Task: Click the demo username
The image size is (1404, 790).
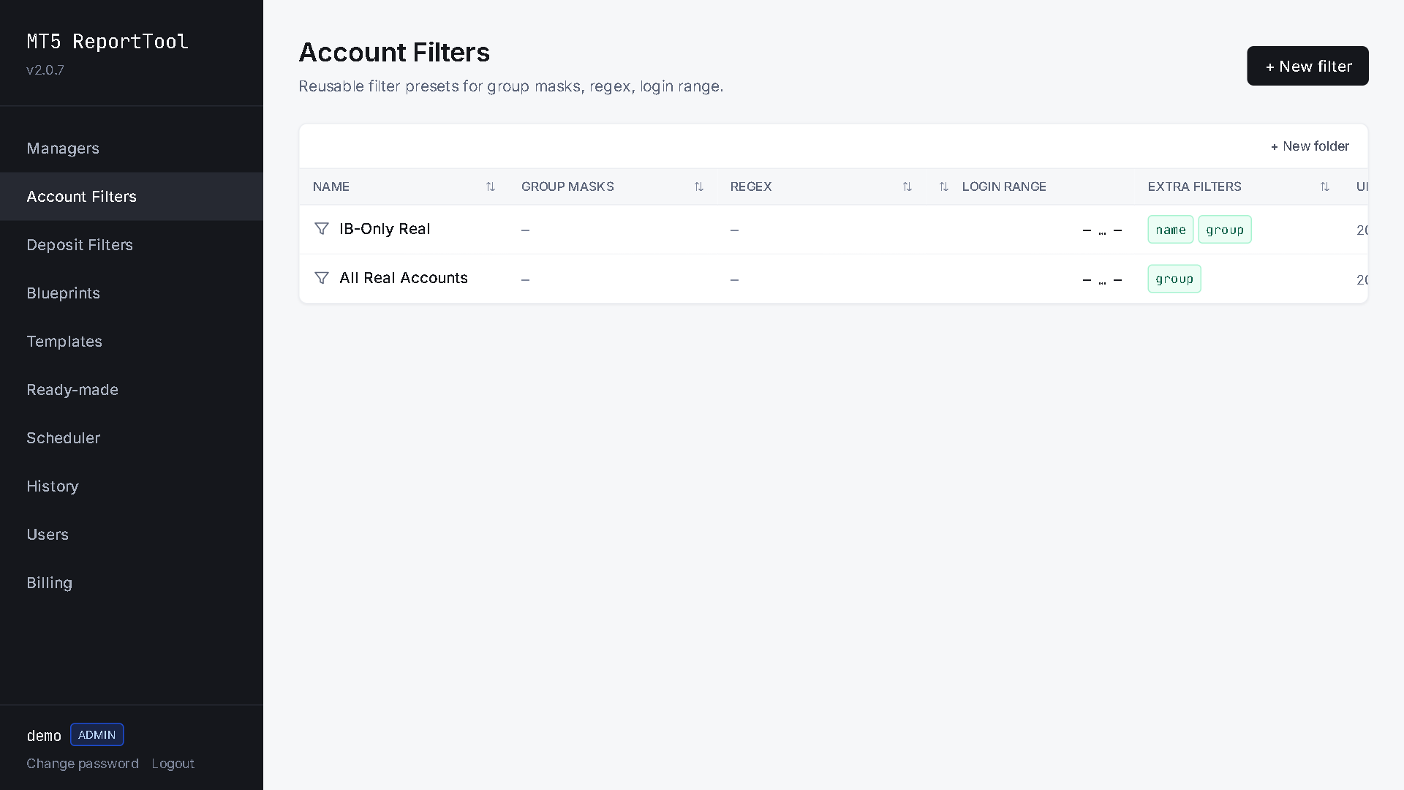Action: click(44, 735)
